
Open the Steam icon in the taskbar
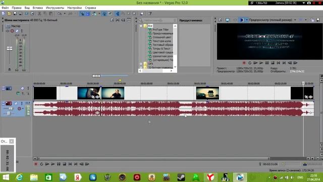pos(181,177)
